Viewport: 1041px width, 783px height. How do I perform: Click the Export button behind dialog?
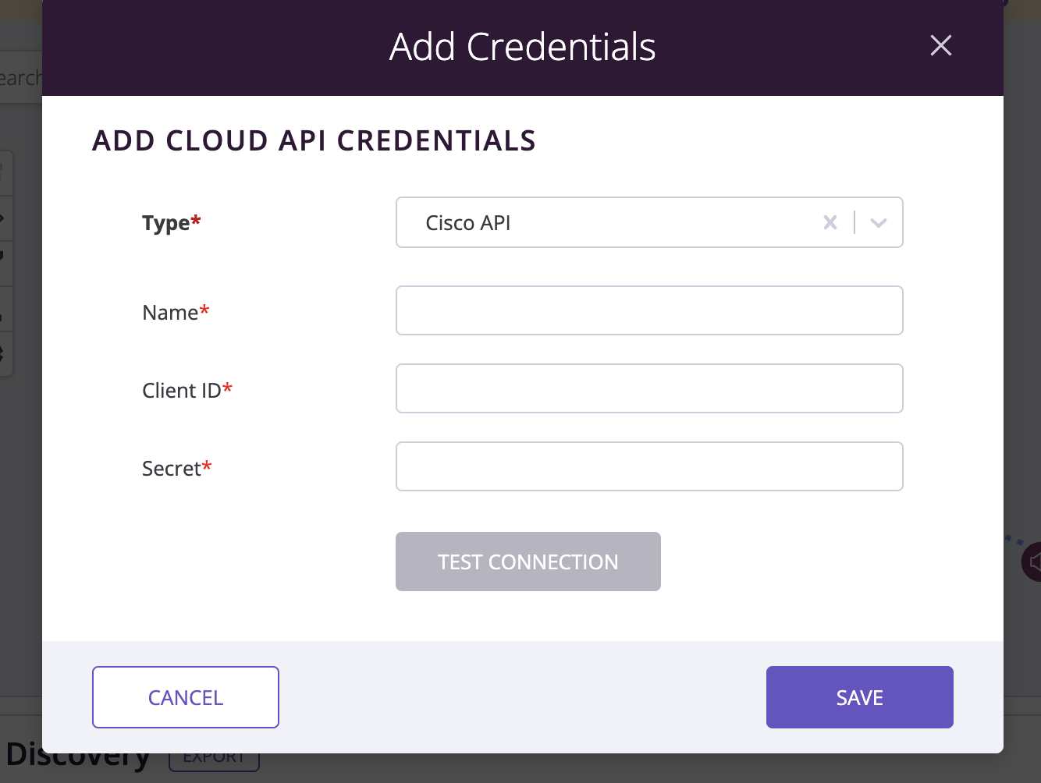click(214, 762)
